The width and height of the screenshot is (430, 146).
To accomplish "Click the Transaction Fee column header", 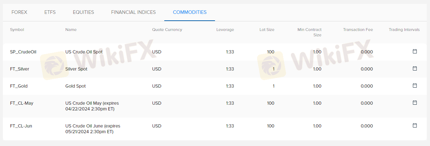I will 358,30.
